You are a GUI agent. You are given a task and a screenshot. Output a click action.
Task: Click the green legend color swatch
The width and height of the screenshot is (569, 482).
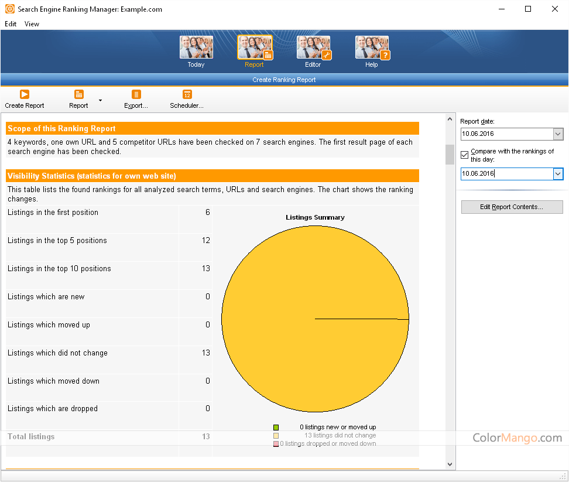point(276,428)
